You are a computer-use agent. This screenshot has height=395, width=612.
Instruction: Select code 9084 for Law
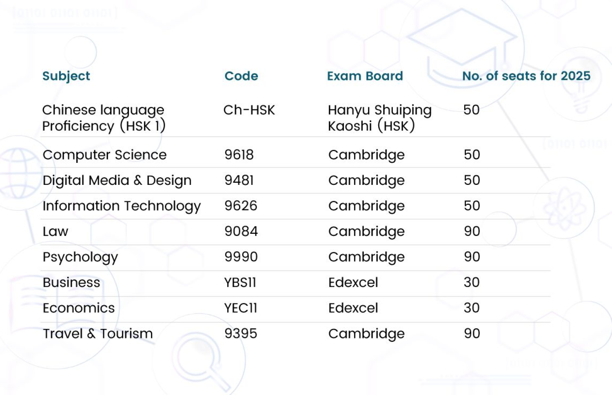coord(241,231)
